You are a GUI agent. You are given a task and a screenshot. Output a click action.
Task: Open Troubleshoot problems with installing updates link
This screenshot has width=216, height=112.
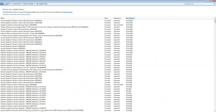16,14
